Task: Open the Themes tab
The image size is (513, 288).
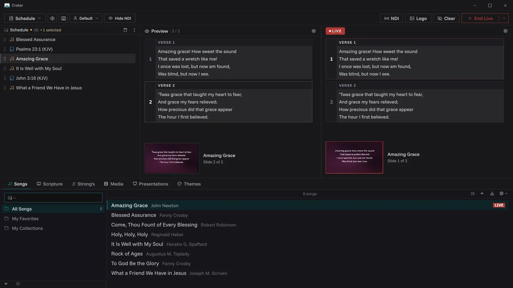Action: [x=189, y=184]
